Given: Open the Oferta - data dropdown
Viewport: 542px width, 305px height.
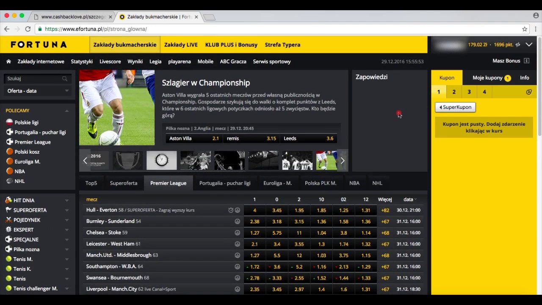Looking at the screenshot, I should [x=38, y=91].
